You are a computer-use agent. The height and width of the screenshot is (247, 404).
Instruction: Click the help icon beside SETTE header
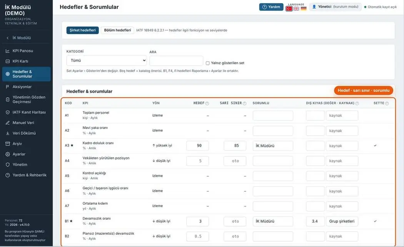point(387,103)
